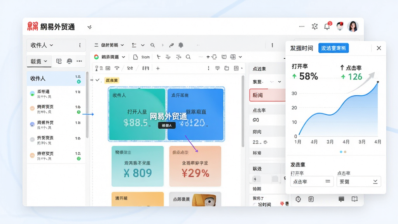Select the blue stats card
Screen dimensions: 398x224
(x=195, y=114)
